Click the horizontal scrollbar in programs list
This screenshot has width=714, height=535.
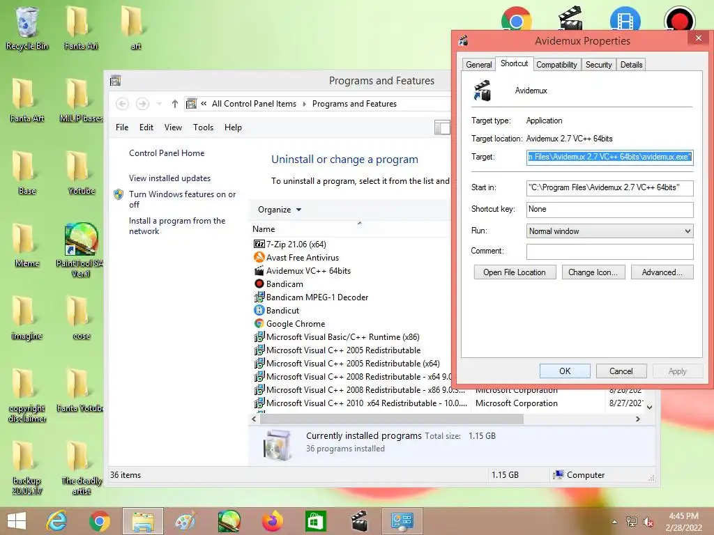pyautogui.click(x=392, y=419)
